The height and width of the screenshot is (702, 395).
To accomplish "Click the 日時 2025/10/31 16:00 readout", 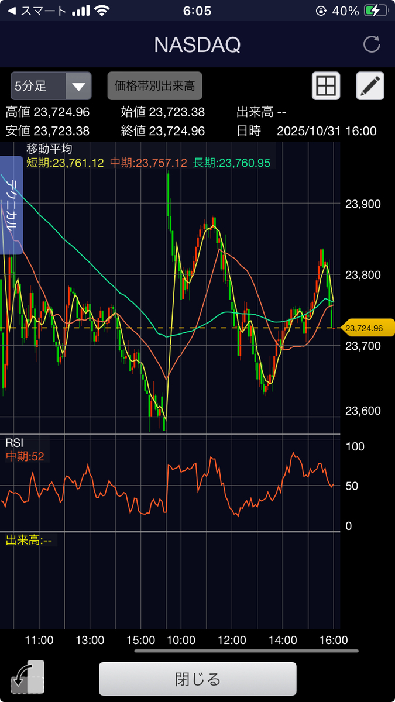I will (307, 131).
